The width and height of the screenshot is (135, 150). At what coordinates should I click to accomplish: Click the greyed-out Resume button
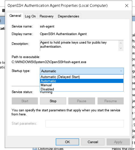[x=111, y=101]
